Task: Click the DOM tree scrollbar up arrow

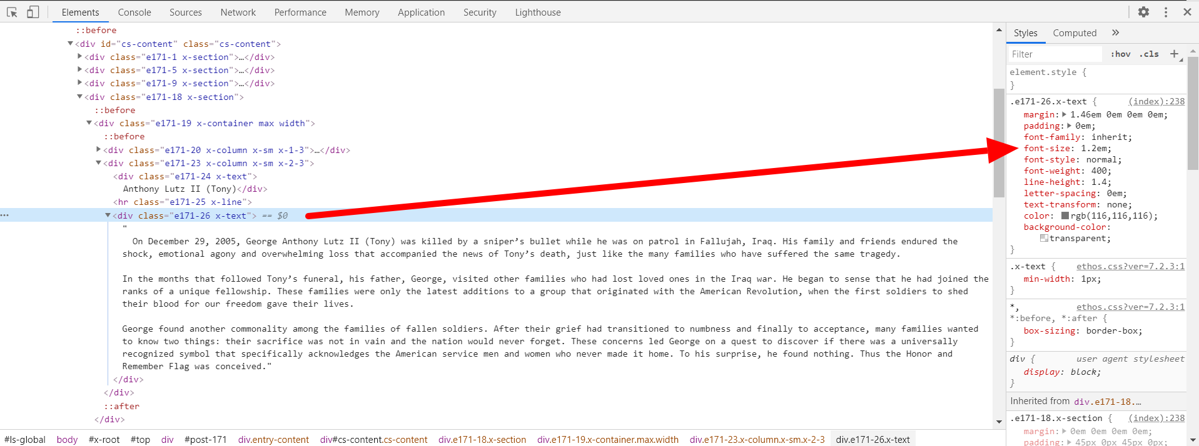Action: coord(999,29)
